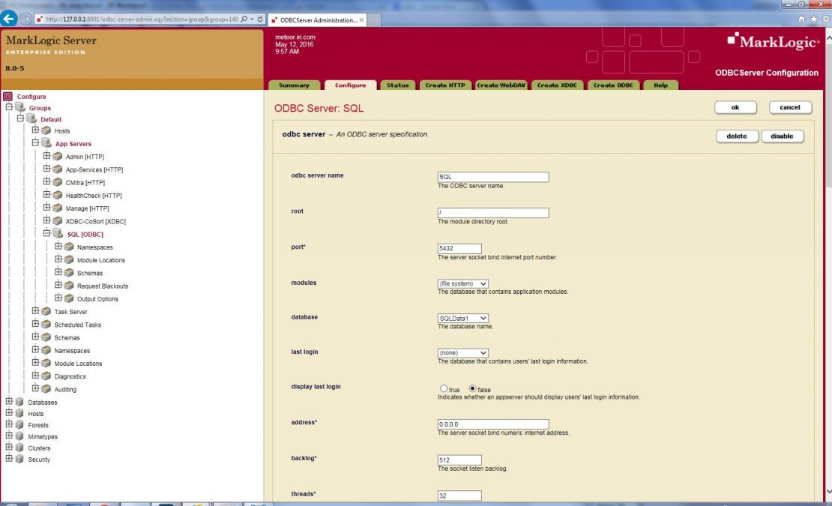Viewport: 832px width, 506px height.
Task: Click the odbc server name field
Action: tap(493, 177)
